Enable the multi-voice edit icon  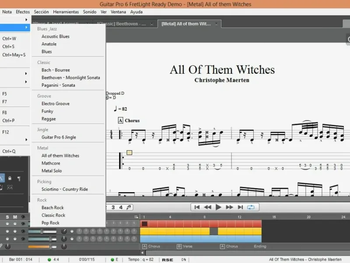pyautogui.click(x=129, y=207)
